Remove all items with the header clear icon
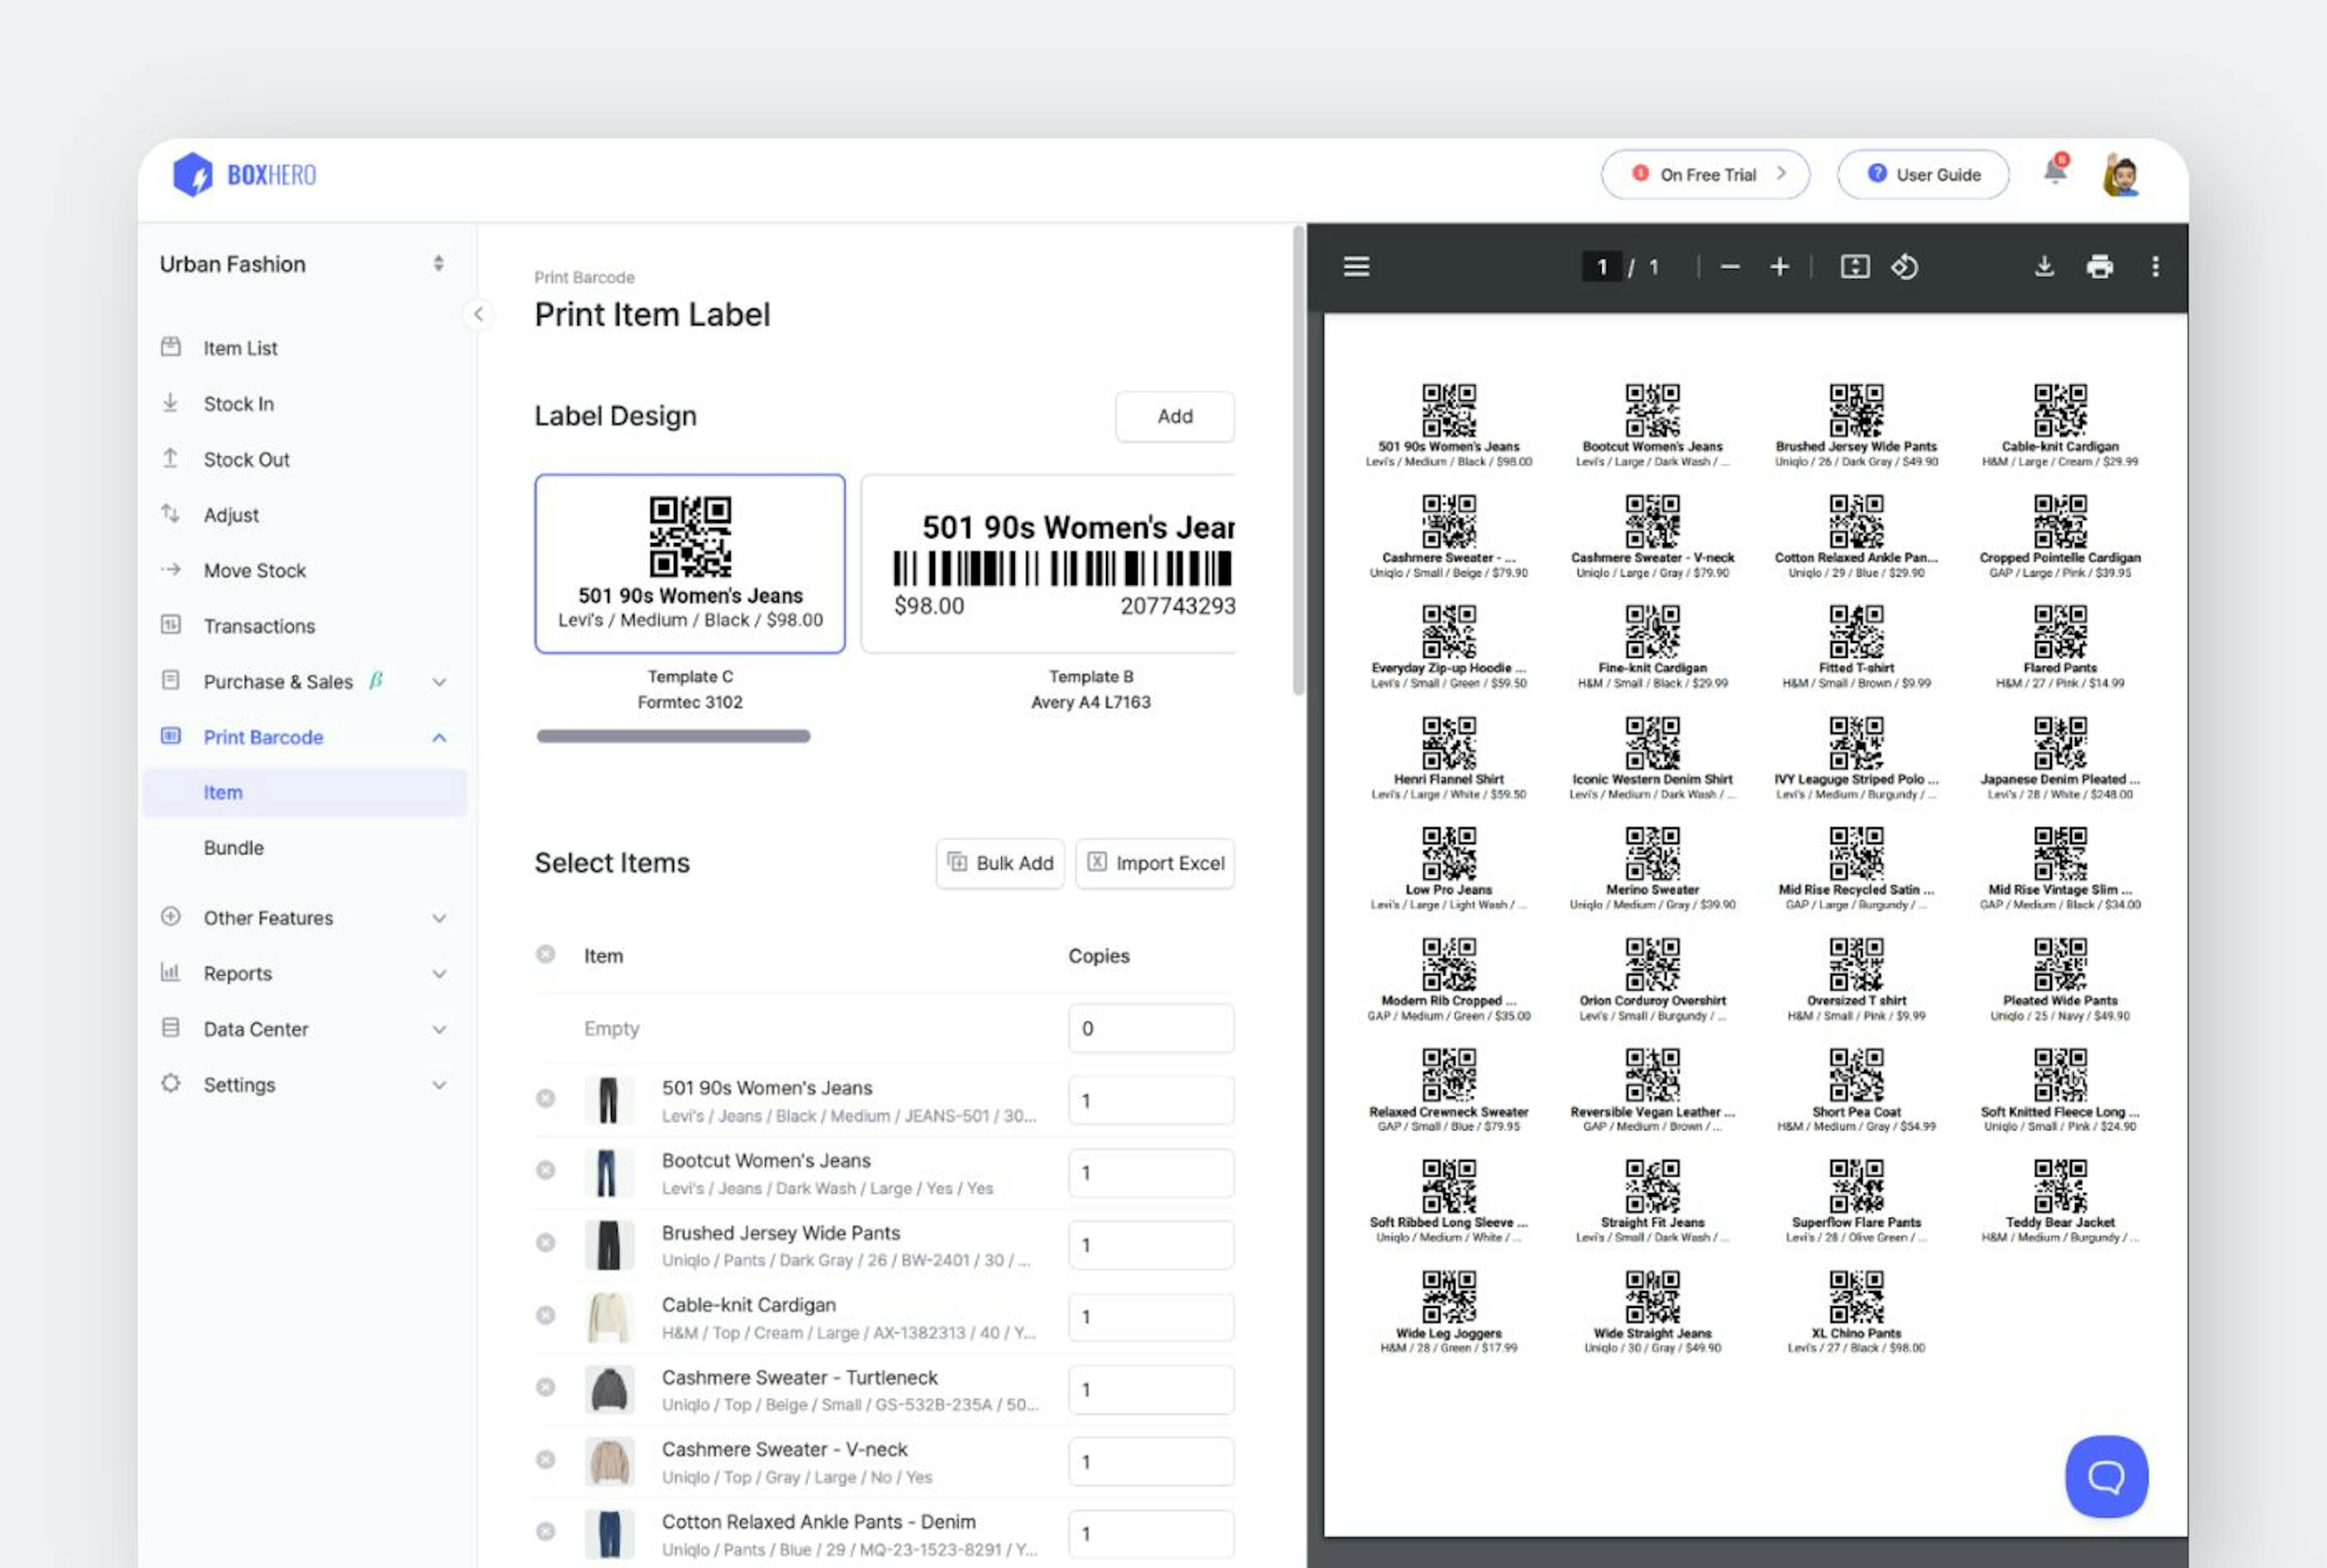 [546, 954]
